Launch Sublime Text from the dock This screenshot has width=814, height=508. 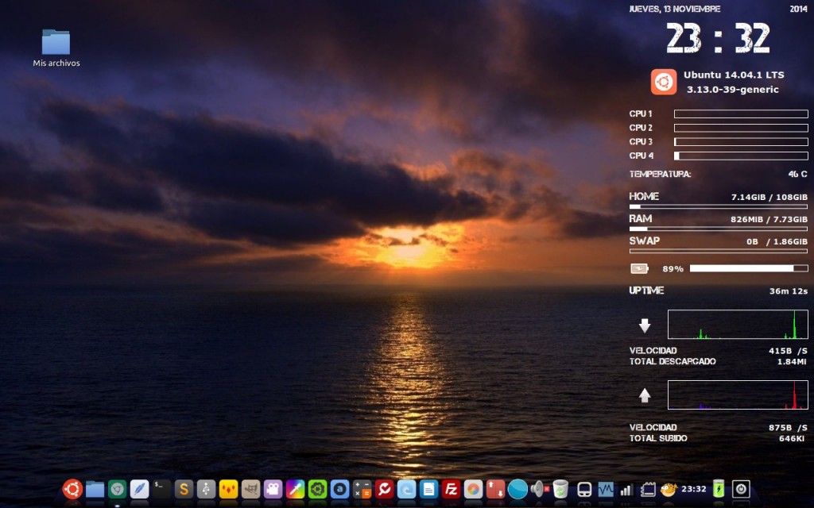(x=184, y=489)
